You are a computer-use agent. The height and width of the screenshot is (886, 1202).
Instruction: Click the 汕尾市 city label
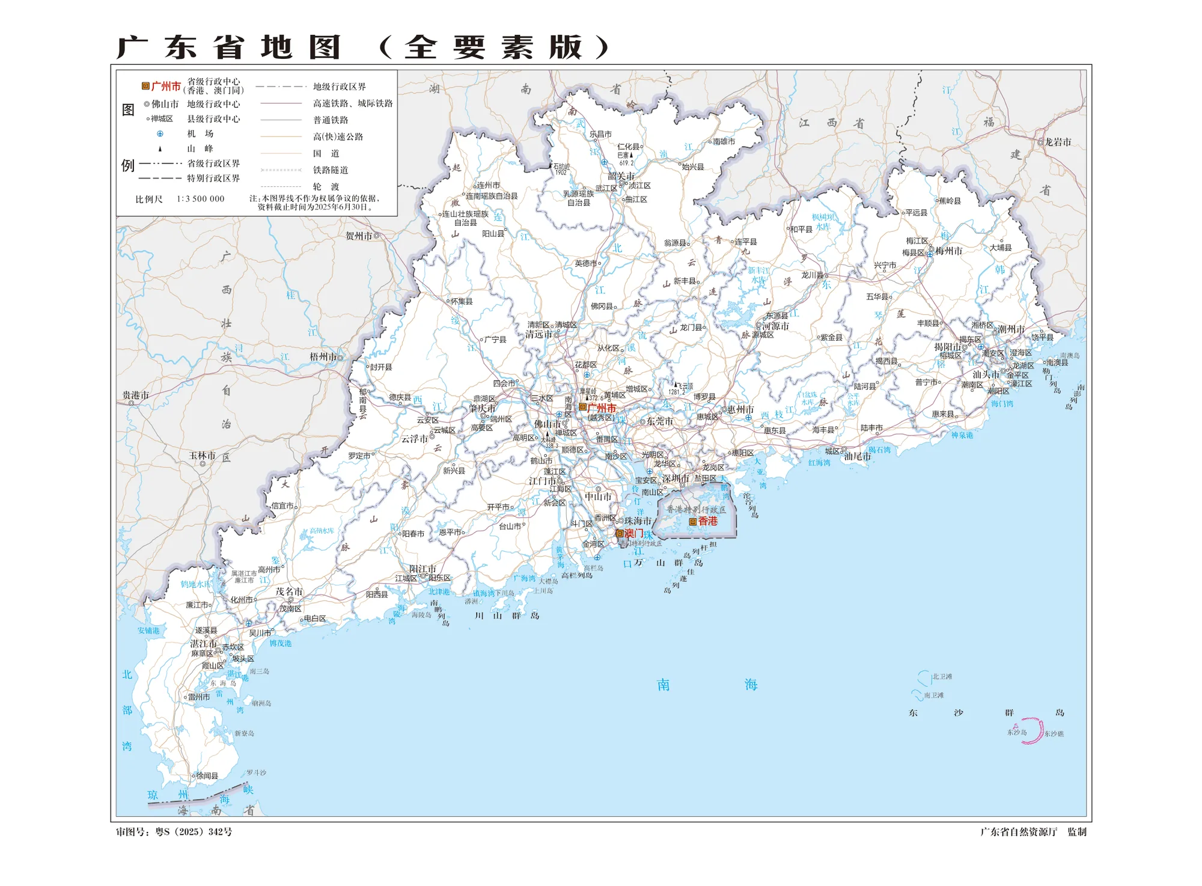858,457
